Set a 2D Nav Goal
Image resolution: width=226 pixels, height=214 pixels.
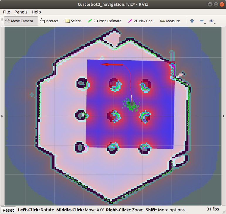point(141,21)
